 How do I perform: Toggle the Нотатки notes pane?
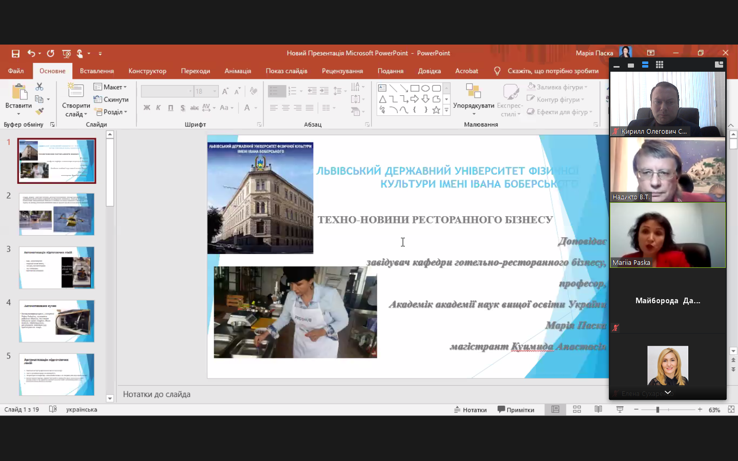470,410
